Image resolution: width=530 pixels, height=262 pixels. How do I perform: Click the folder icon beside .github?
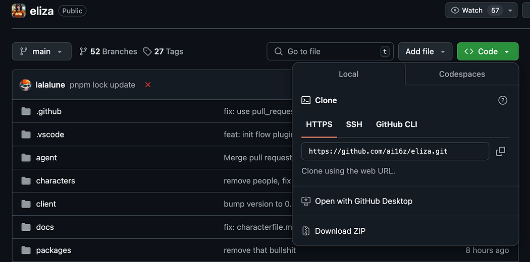tap(26, 111)
